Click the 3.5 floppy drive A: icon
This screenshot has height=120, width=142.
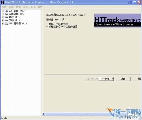click(x=6, y=11)
